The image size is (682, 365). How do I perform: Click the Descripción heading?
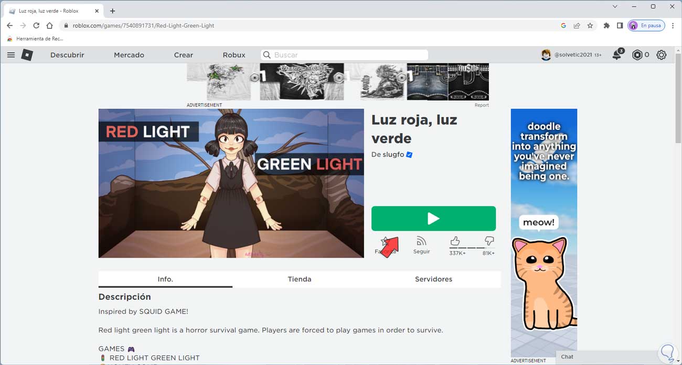(x=124, y=297)
